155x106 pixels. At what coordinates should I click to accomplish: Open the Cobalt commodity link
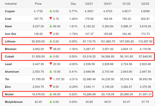10,56
